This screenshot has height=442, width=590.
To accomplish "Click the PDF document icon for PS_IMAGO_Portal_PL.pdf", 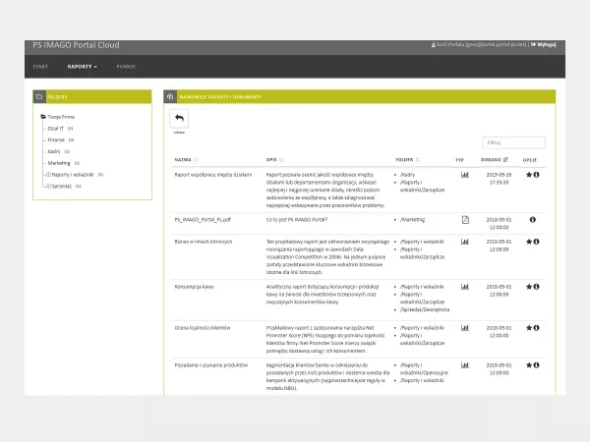I will click(x=465, y=219).
